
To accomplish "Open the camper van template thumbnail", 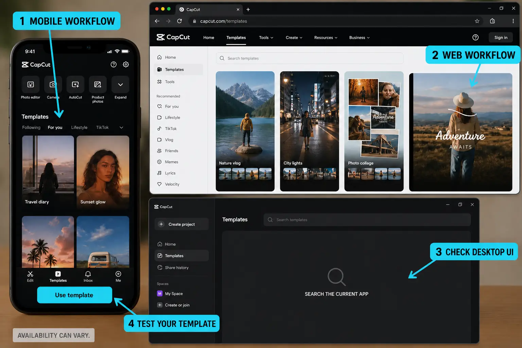I will pos(103,242).
